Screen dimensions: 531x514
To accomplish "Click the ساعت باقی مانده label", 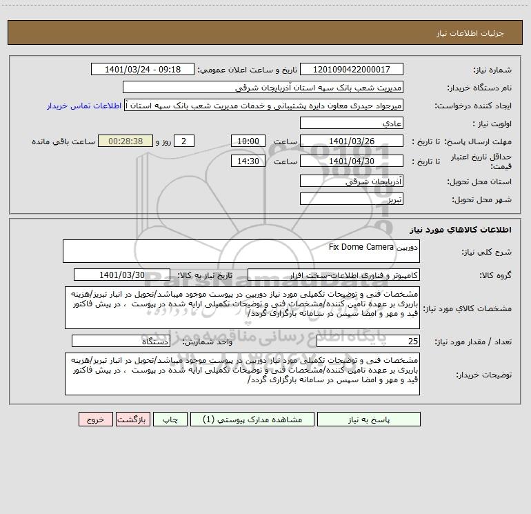I will coord(63,141).
